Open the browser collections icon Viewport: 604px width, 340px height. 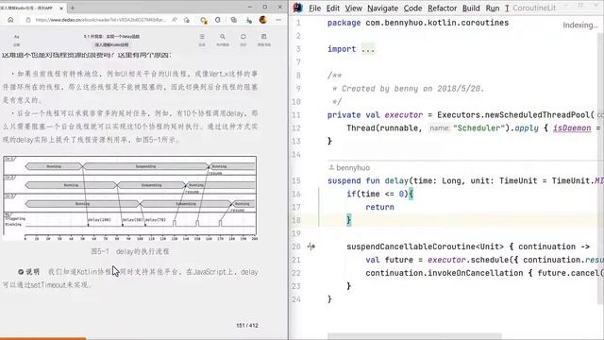click(233, 20)
